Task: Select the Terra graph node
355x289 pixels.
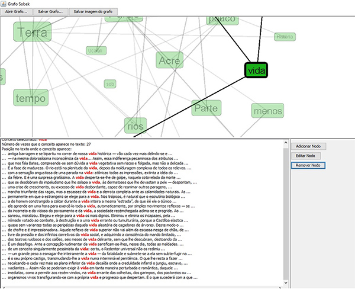Action: click(x=33, y=32)
